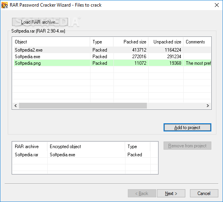Click packed size value 272016
Viewport: 223px width, 202px height.
coord(139,57)
